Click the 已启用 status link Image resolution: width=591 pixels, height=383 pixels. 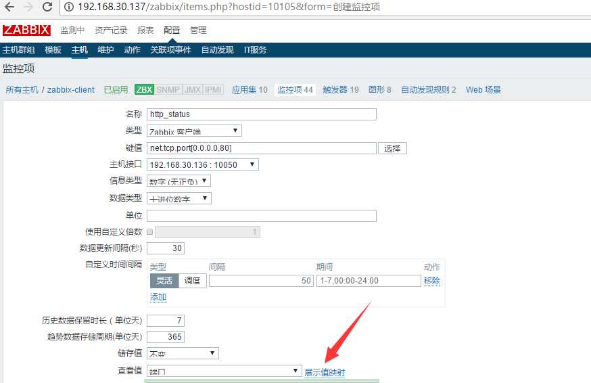click(116, 89)
